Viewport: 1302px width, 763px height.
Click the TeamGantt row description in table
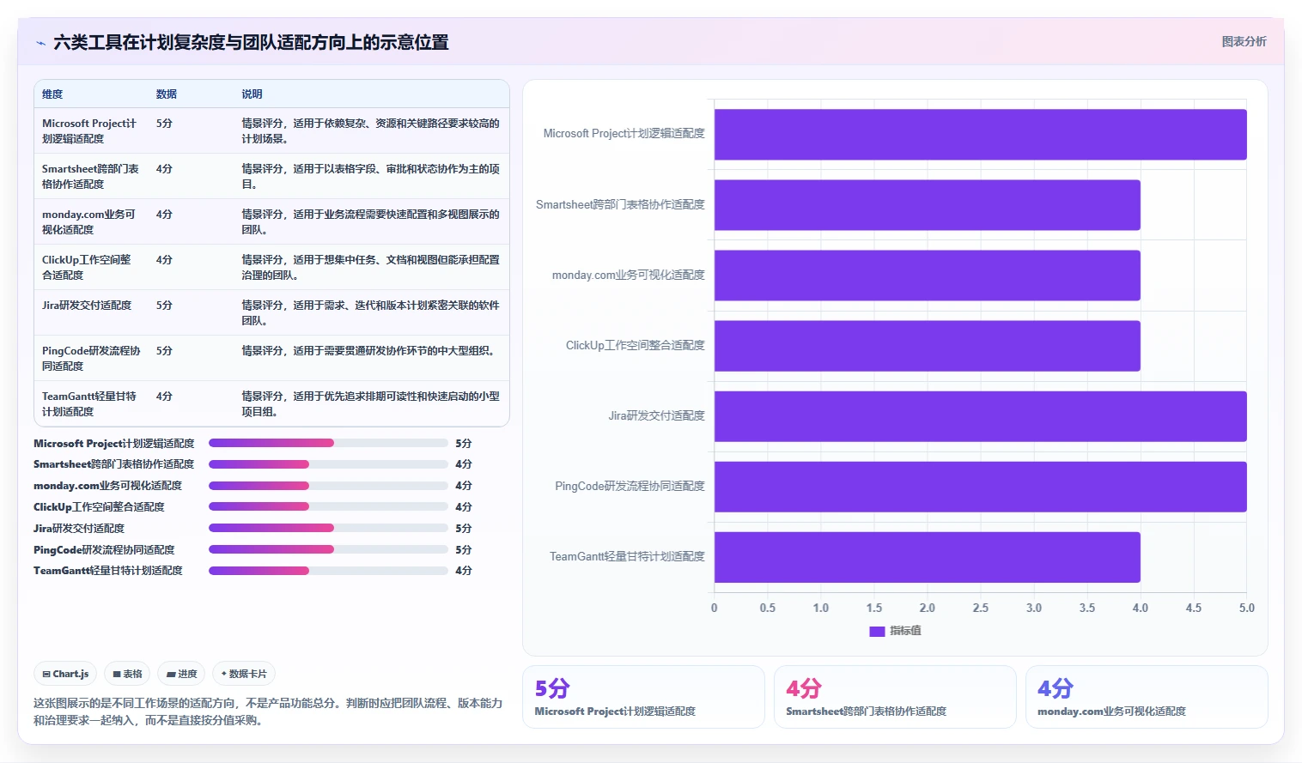(370, 404)
